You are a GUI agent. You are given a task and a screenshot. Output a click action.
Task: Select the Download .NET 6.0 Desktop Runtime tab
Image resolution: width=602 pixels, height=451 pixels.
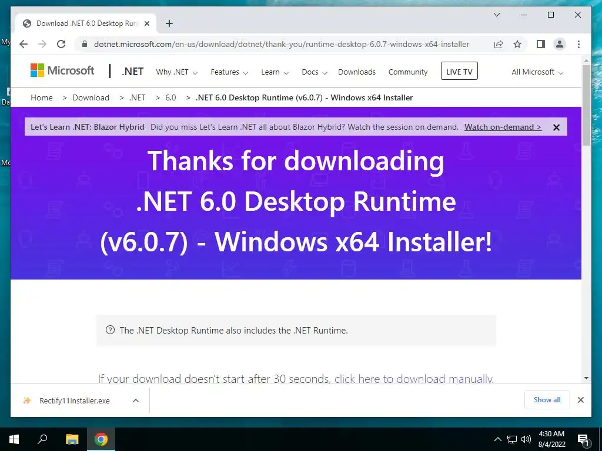click(86, 23)
